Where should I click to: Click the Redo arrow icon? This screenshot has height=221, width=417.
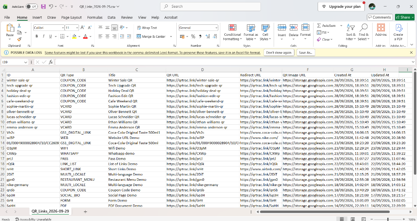pos(61,6)
